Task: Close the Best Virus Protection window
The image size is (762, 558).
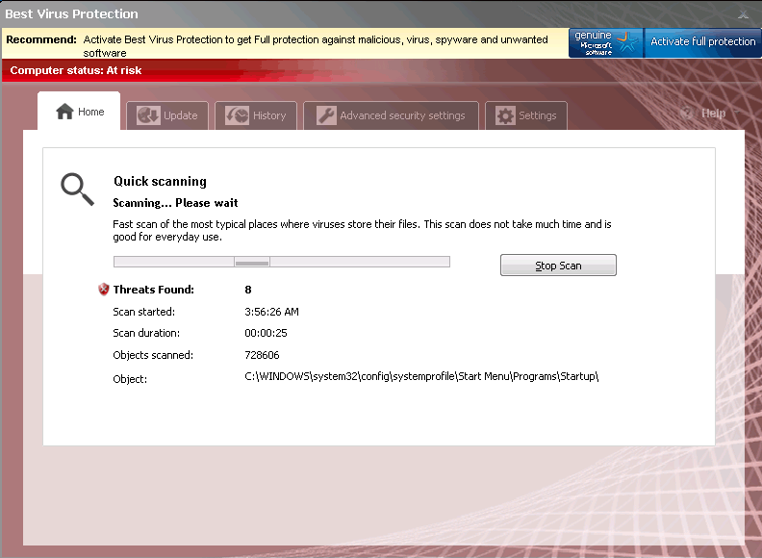Action: point(743,14)
